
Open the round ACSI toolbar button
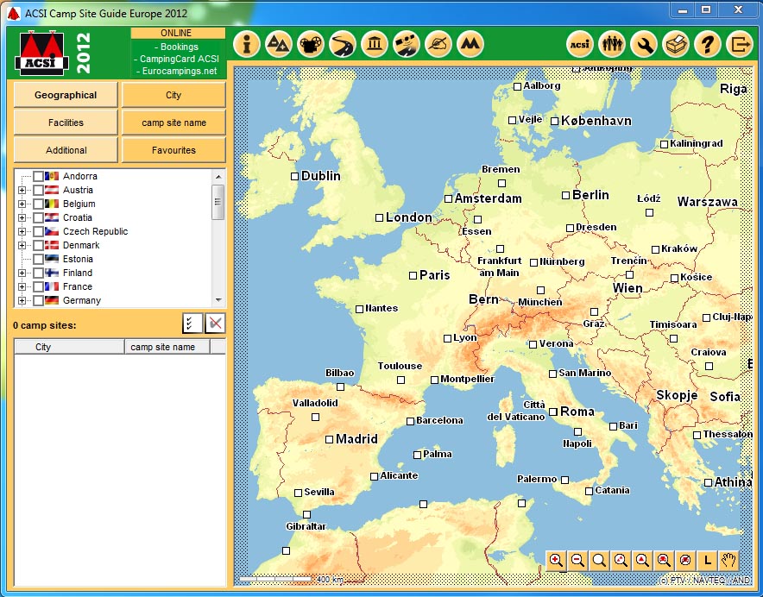coord(580,44)
